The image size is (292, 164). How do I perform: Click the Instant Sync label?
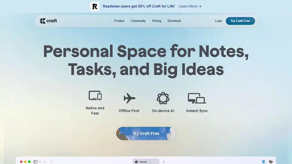click(197, 111)
